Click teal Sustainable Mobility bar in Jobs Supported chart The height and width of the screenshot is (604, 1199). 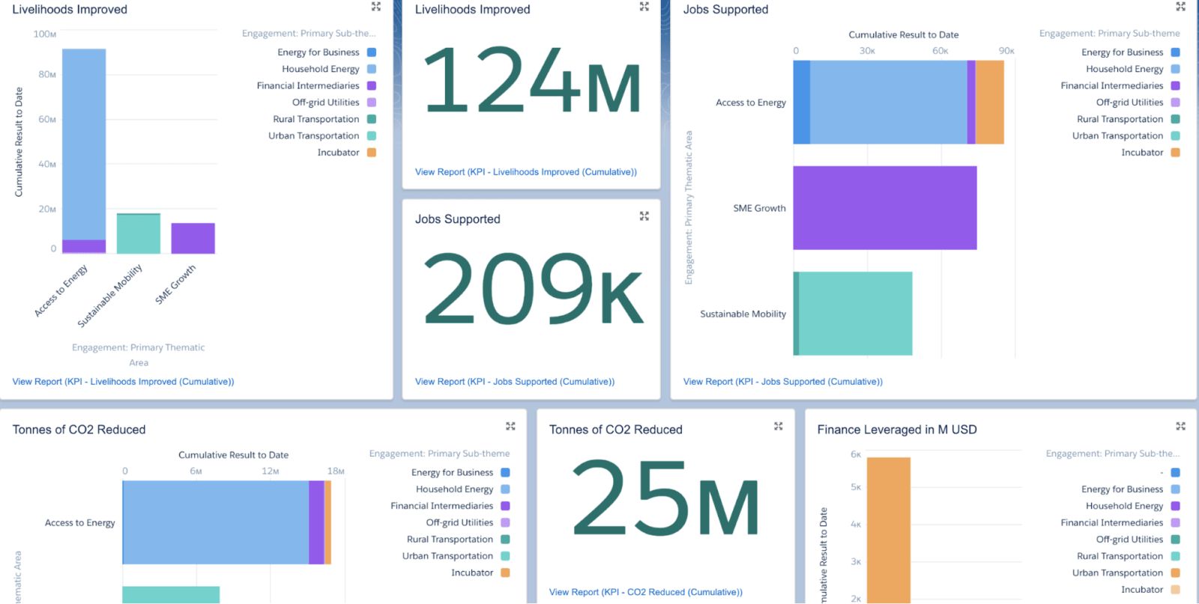click(856, 314)
